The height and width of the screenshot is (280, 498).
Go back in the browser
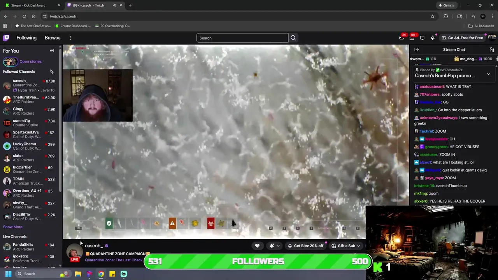5,16
